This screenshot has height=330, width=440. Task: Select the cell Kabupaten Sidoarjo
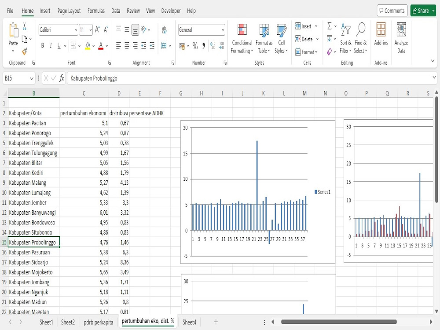point(34,262)
